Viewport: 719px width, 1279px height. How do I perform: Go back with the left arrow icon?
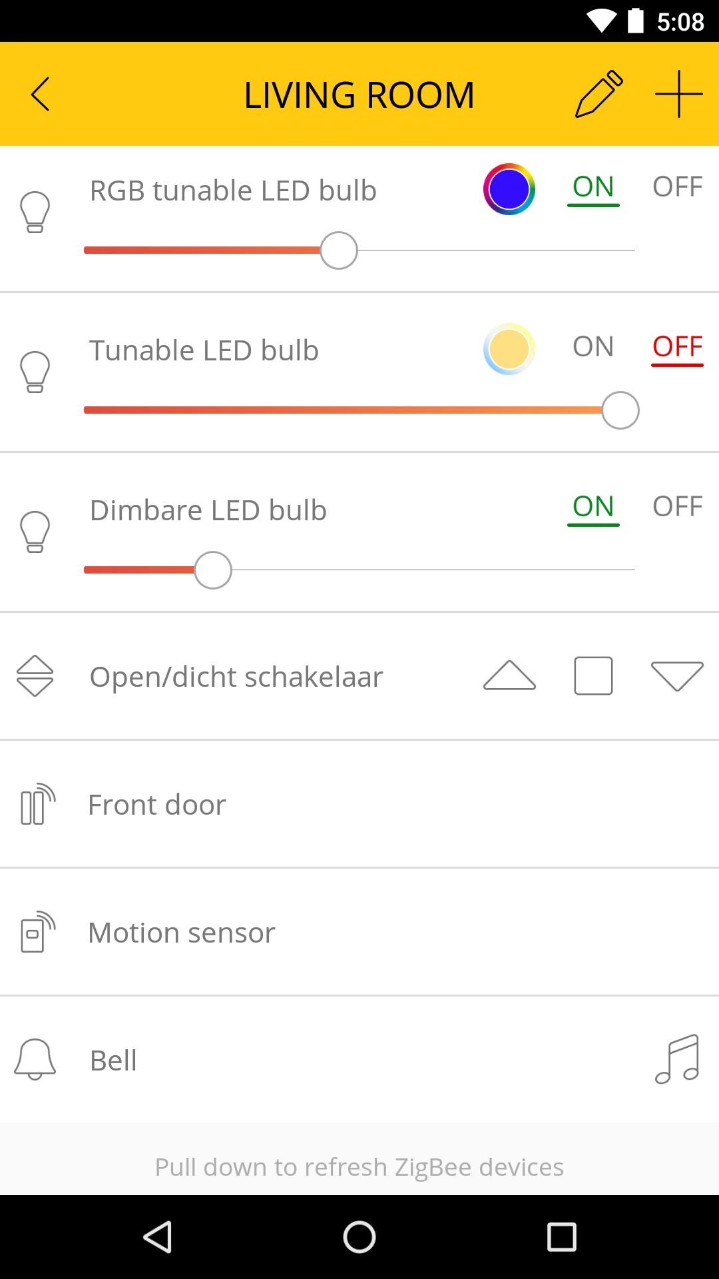point(40,94)
